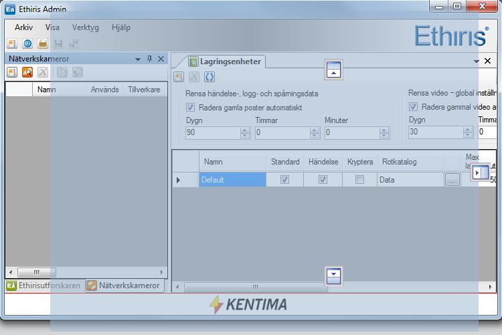502x335 pixels.
Task: Select the Default name cell
Action: pyautogui.click(x=232, y=180)
